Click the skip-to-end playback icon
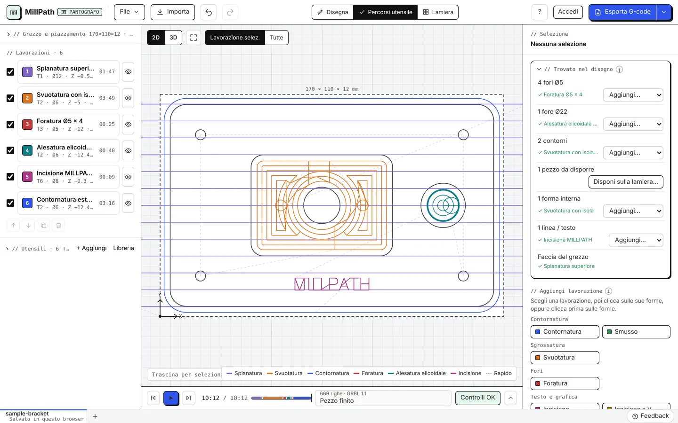The height and width of the screenshot is (423, 678). (x=188, y=398)
